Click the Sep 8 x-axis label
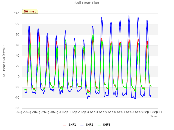This screenshot has height=130, width=174. tap(130, 112)
